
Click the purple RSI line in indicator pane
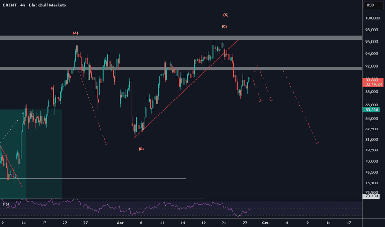[123, 208]
